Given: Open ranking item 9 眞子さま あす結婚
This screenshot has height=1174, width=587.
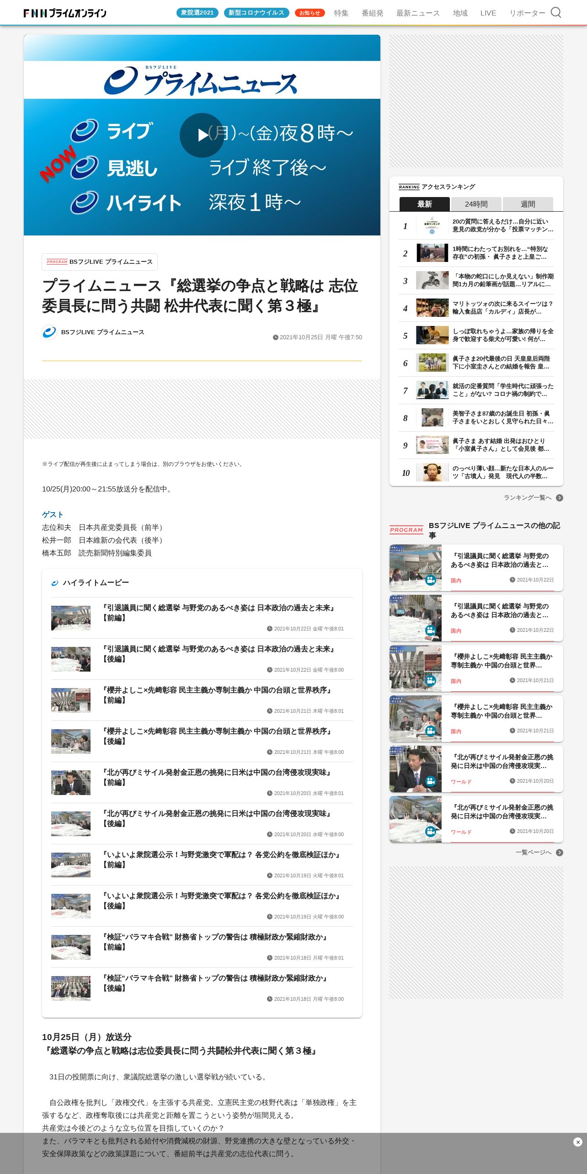Looking at the screenshot, I should coord(476,445).
